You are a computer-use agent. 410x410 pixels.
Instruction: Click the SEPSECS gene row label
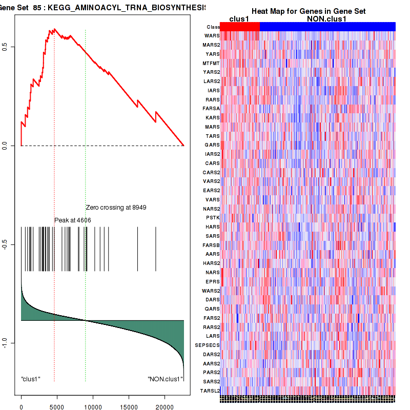point(208,345)
